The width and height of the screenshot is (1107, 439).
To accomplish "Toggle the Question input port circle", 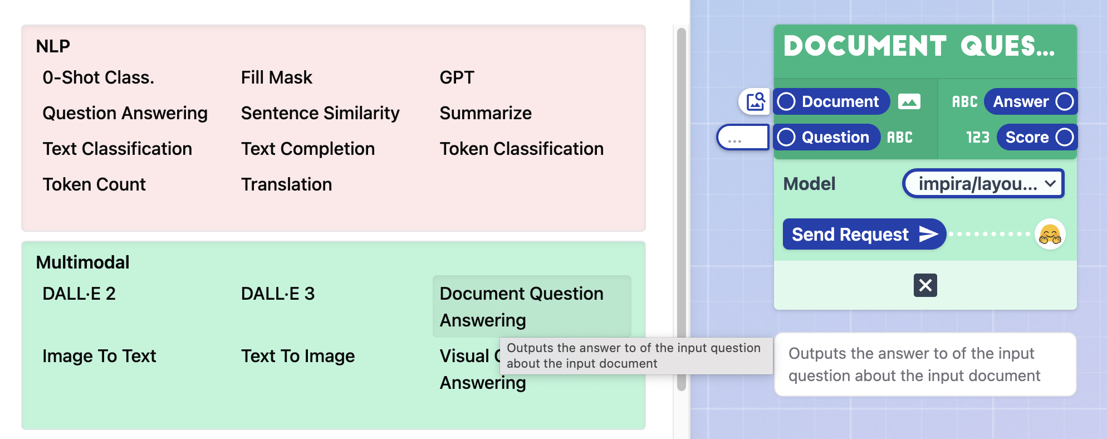I will pyautogui.click(x=786, y=138).
